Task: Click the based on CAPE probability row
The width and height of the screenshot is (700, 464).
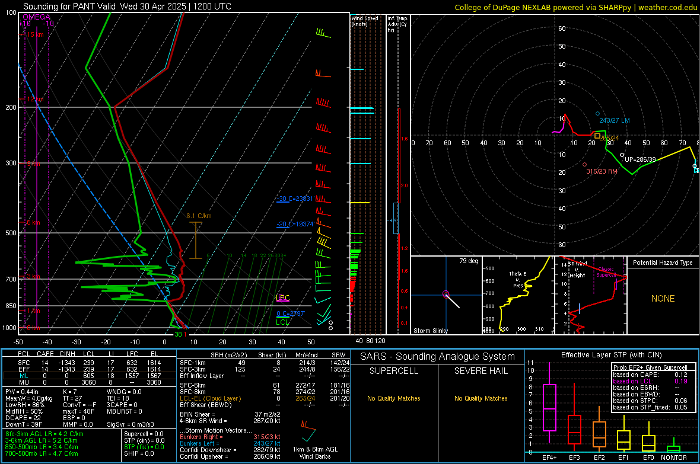Action: [650, 375]
